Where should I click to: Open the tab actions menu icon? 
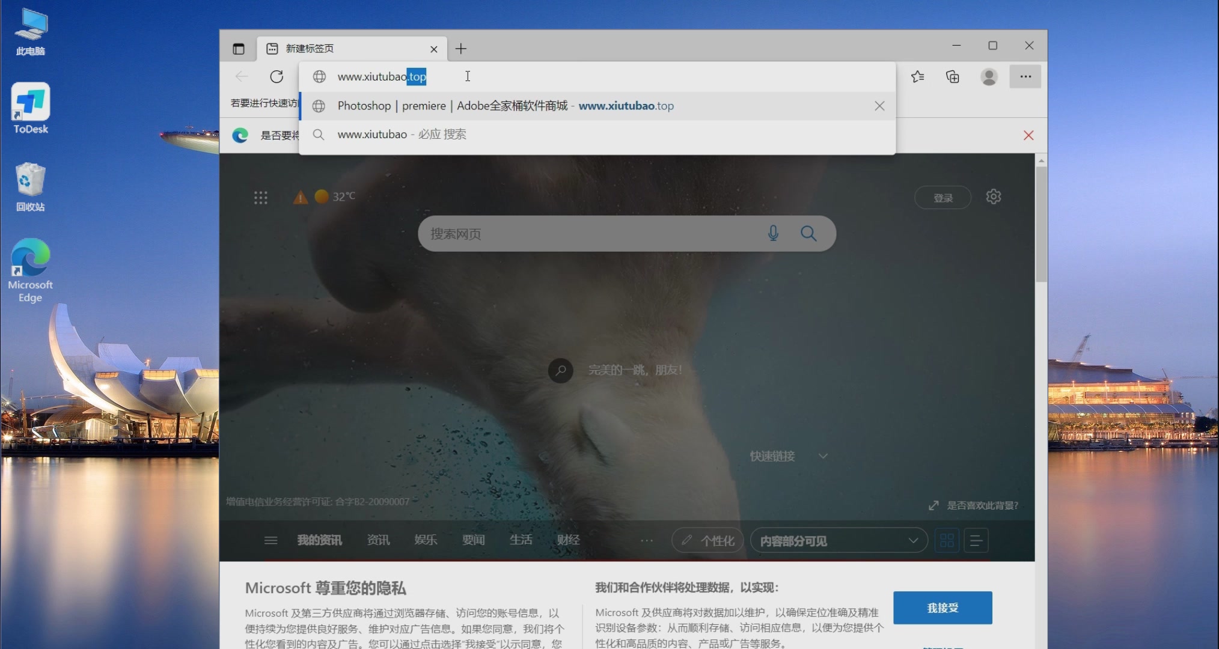coord(239,49)
